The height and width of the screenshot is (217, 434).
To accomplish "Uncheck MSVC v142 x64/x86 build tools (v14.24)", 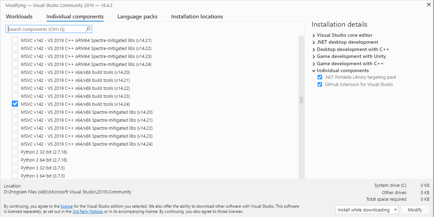I will pos(15,104).
